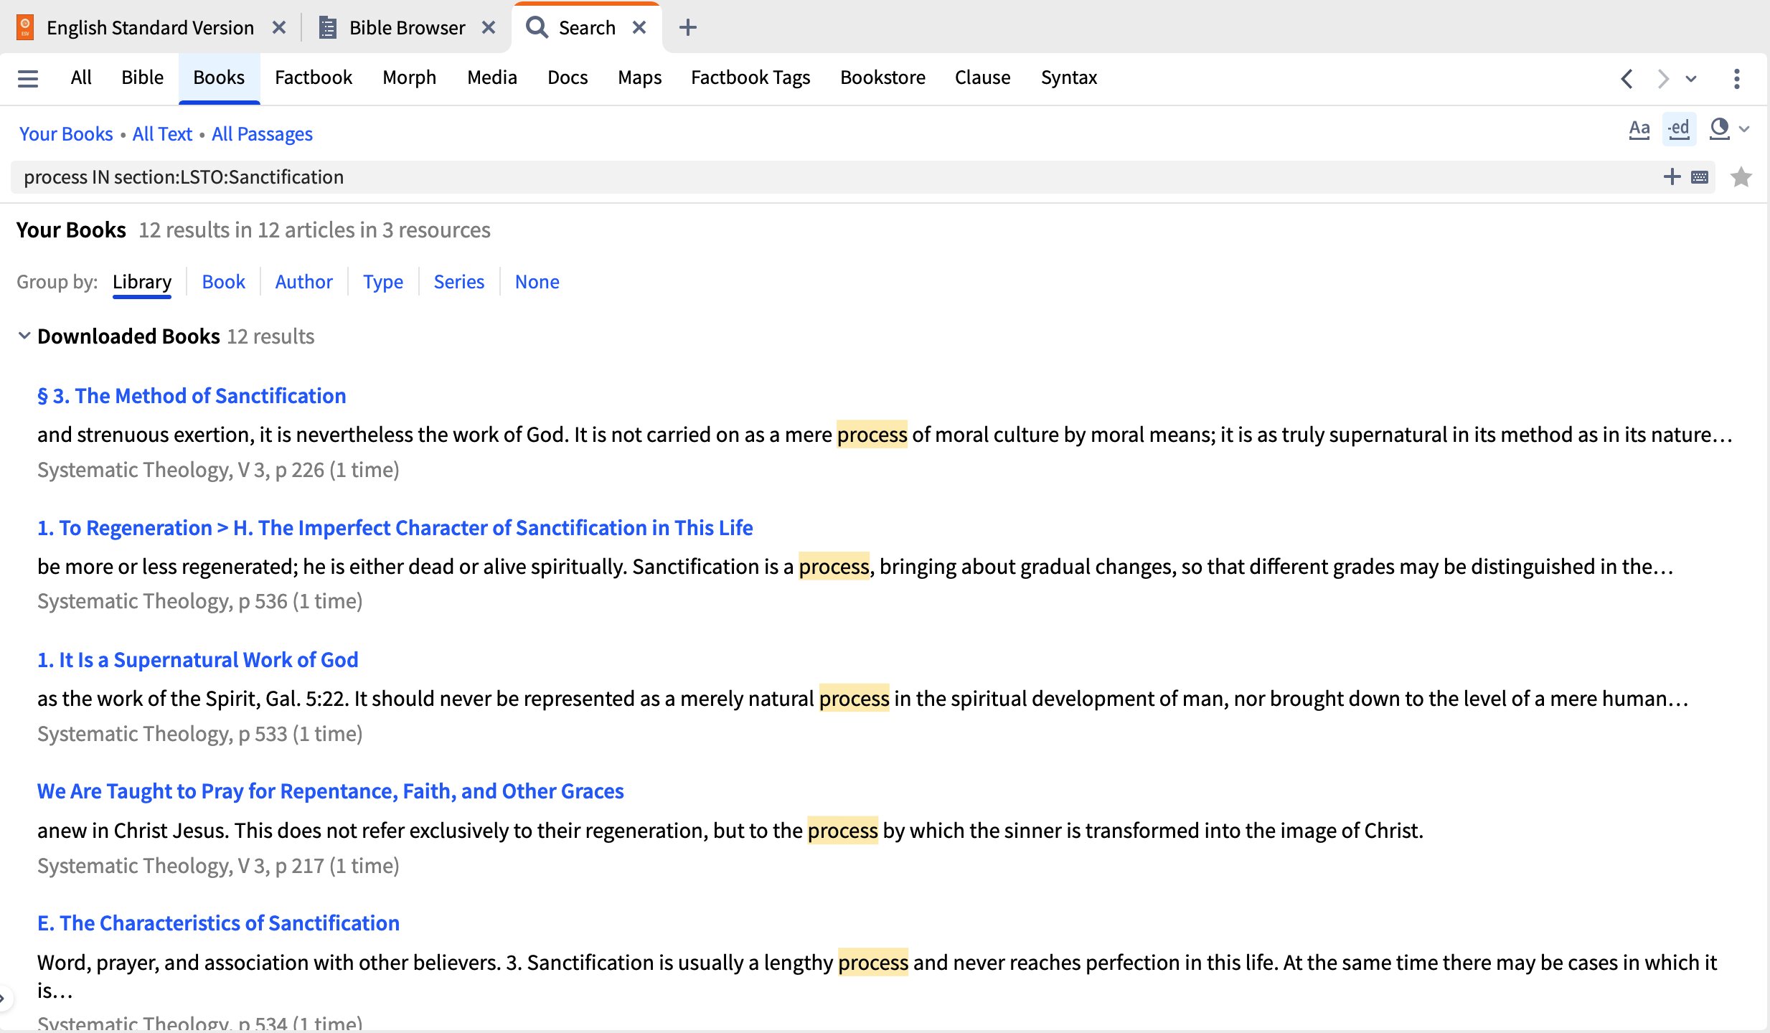The width and height of the screenshot is (1770, 1033).
Task: Click the Search tab magnifier icon
Action: tap(537, 27)
